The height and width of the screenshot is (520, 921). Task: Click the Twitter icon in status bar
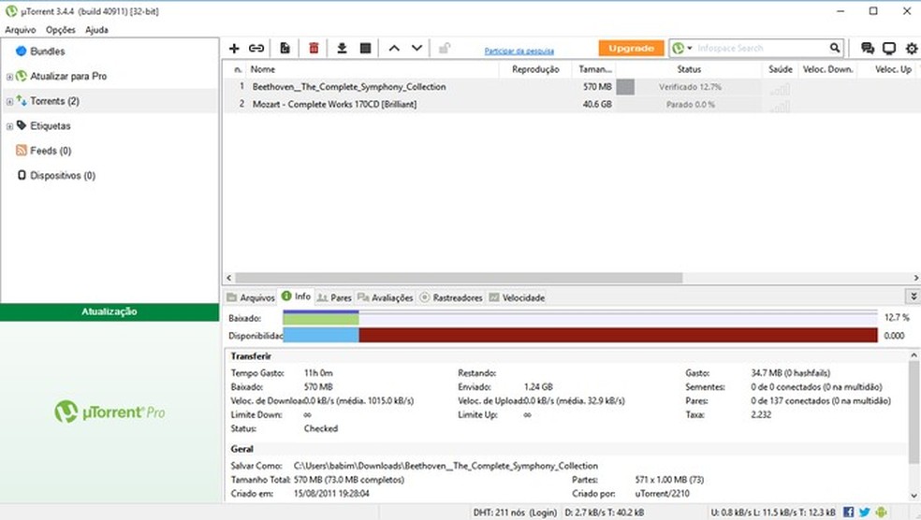pyautogui.click(x=865, y=513)
